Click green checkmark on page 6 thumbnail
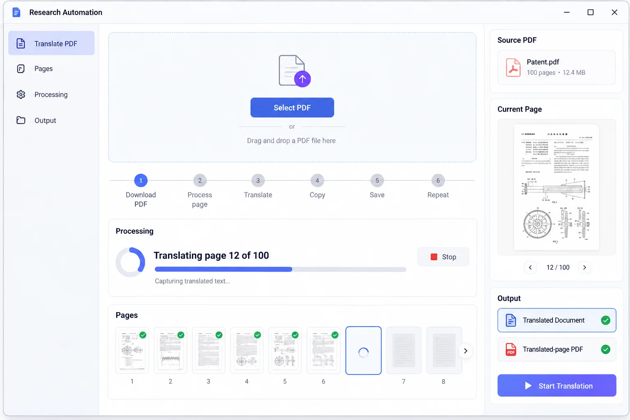The image size is (630, 420). click(335, 335)
